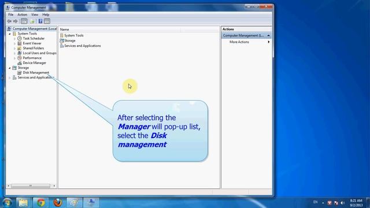Viewport: 370px width, 208px height.
Task: Select Services and Applications in the console tree
Action: pos(35,77)
